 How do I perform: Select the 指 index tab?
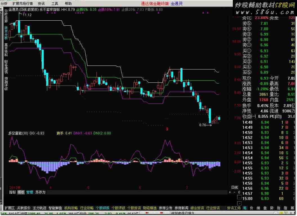click(x=279, y=208)
